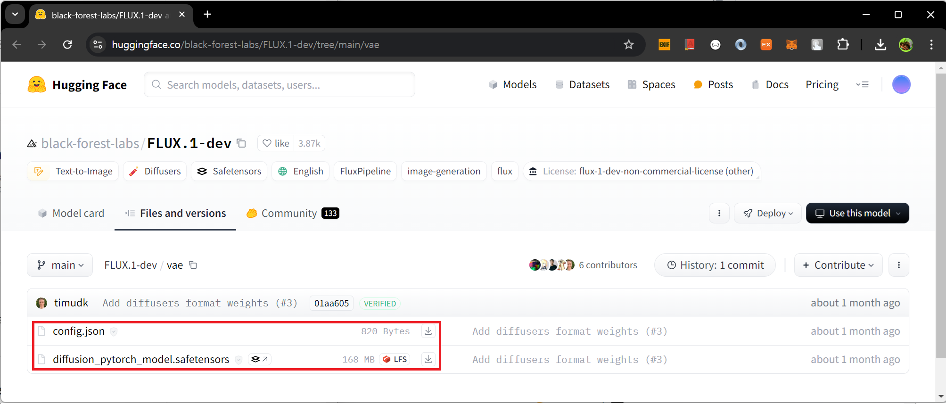Close the FLUX.1-dev browser tab

(x=182, y=15)
